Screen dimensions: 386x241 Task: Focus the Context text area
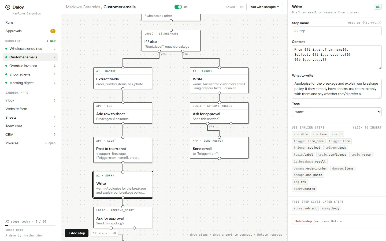(x=337, y=57)
